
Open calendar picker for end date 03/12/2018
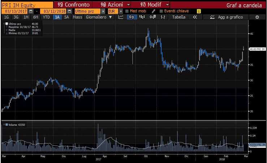tap(69, 12)
